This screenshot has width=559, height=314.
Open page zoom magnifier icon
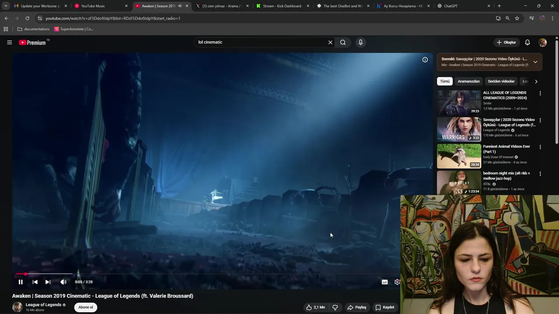(507, 18)
